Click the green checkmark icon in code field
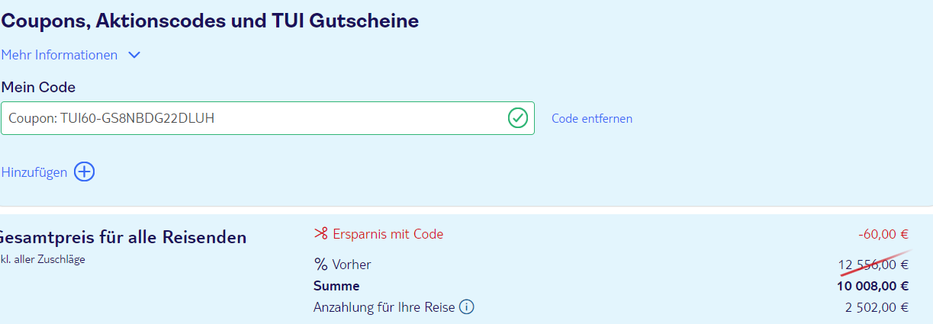Screen dimensions: 933x324 (x=518, y=118)
